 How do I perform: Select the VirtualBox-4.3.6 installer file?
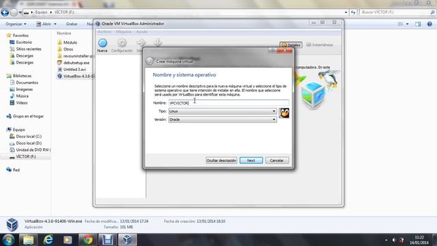click(x=78, y=76)
